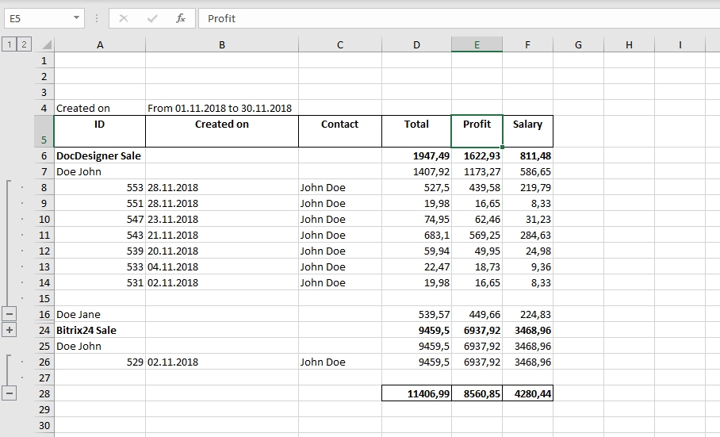Select column G header
Image resolution: width=720 pixels, height=437 pixels.
pyautogui.click(x=579, y=45)
